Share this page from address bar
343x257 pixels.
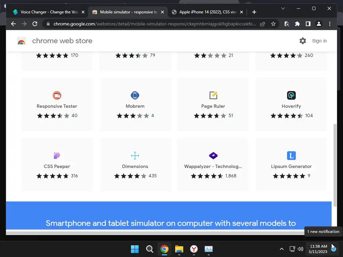(x=263, y=24)
